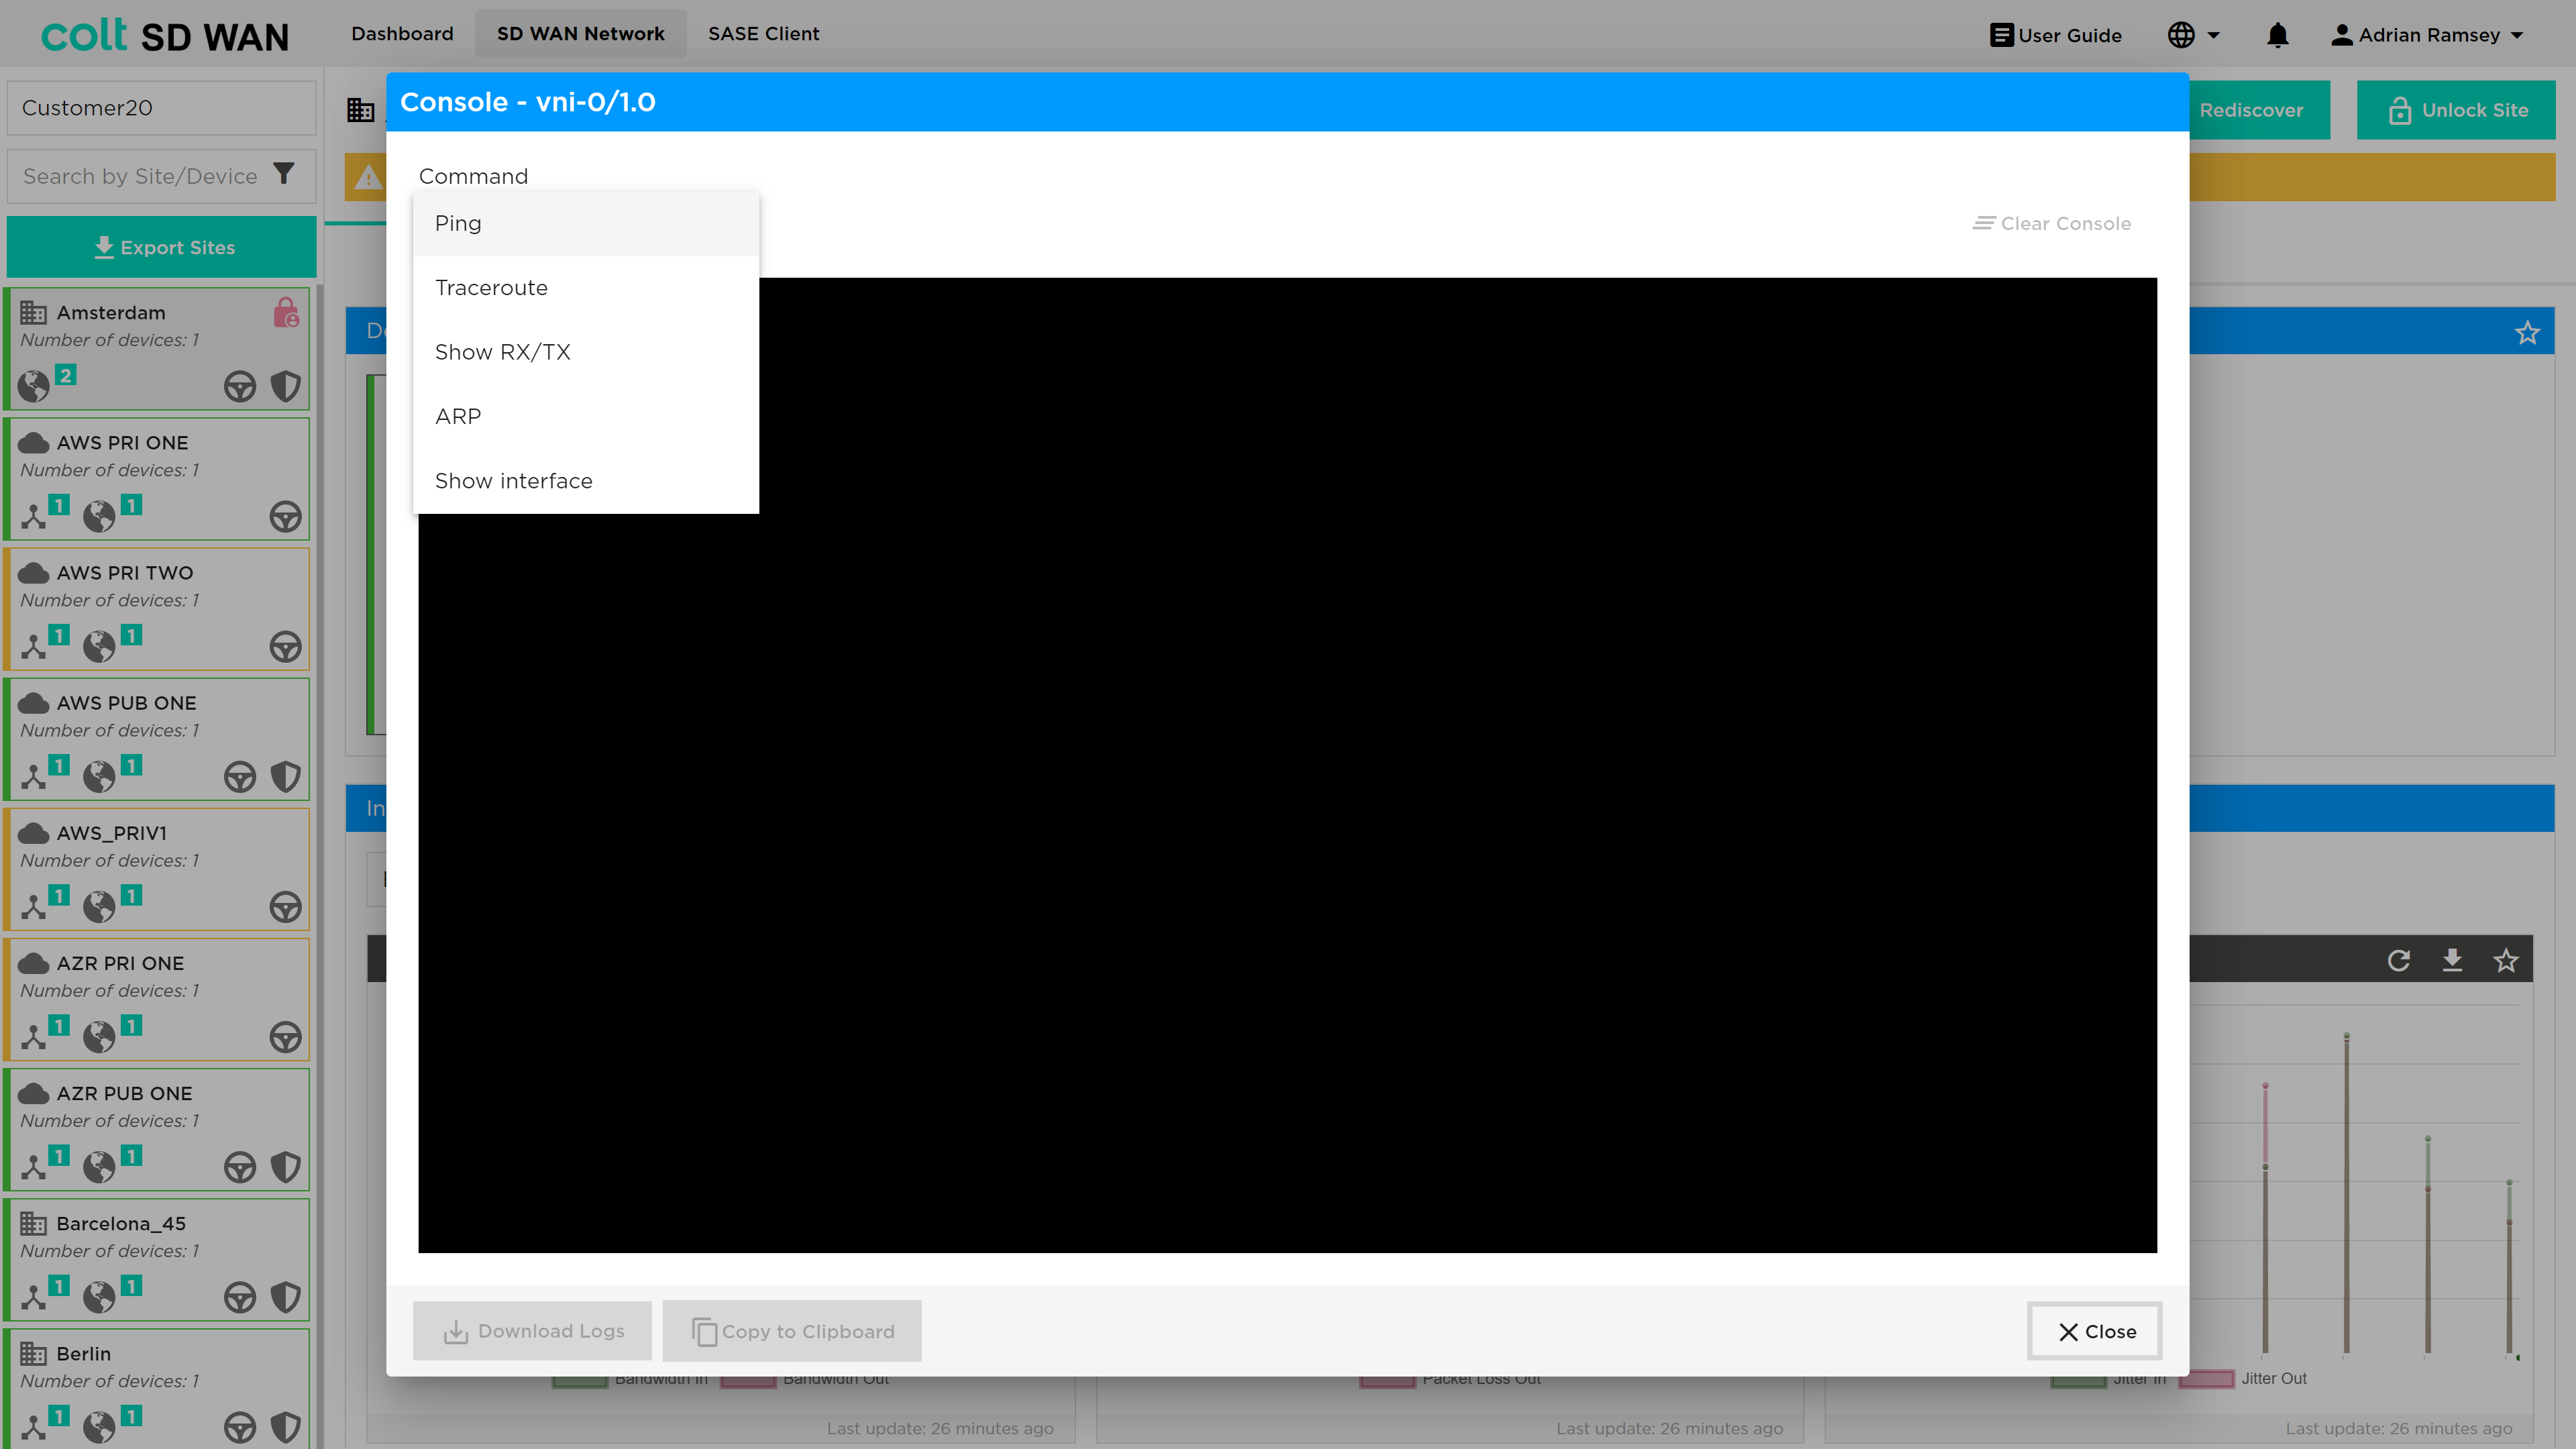Click Unlock Site button
2576x1449 pixels.
pyautogui.click(x=2456, y=110)
